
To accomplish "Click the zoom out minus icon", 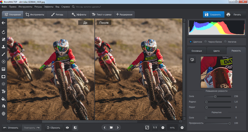I will 163,127.
